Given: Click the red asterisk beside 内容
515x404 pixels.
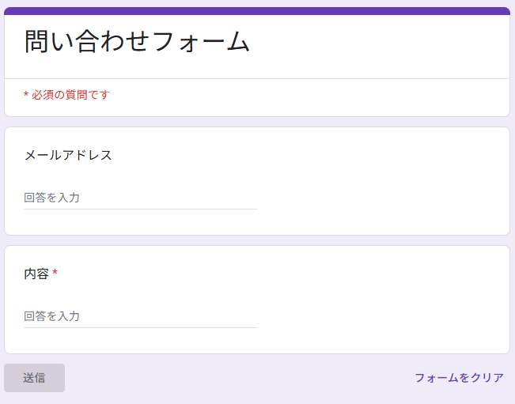Looking at the screenshot, I should 55,274.
